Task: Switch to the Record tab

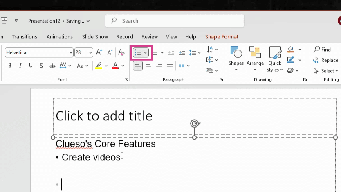Action: [125, 37]
